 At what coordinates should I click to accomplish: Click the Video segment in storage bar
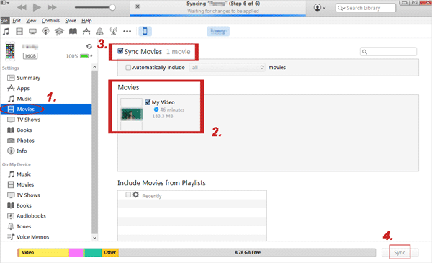[x=43, y=252]
